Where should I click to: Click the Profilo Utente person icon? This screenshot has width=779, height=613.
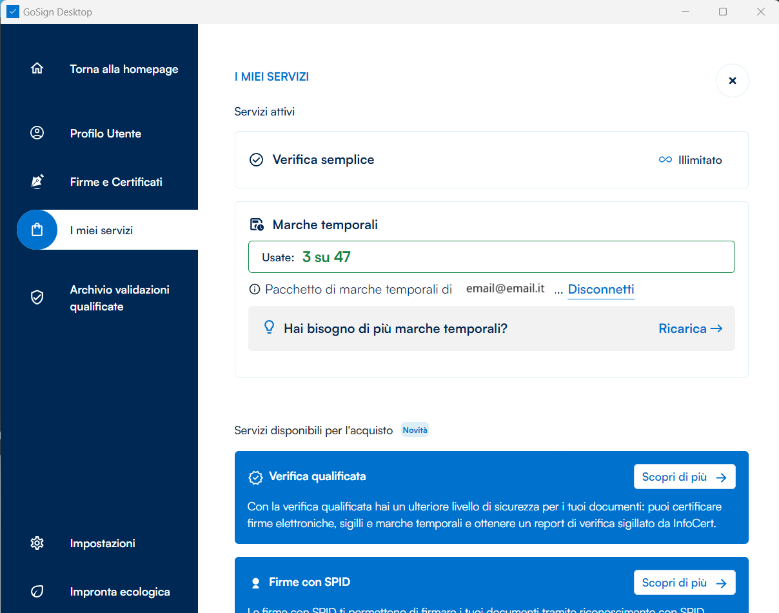(37, 133)
